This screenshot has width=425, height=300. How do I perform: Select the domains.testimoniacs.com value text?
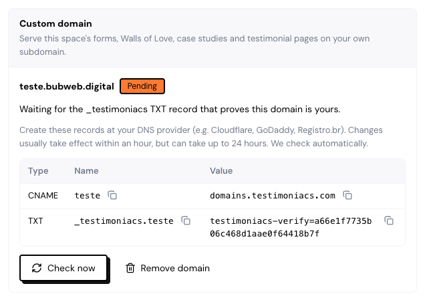(x=273, y=195)
